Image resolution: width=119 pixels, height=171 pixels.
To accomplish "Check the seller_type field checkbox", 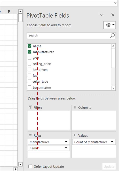I will click(x=30, y=81).
